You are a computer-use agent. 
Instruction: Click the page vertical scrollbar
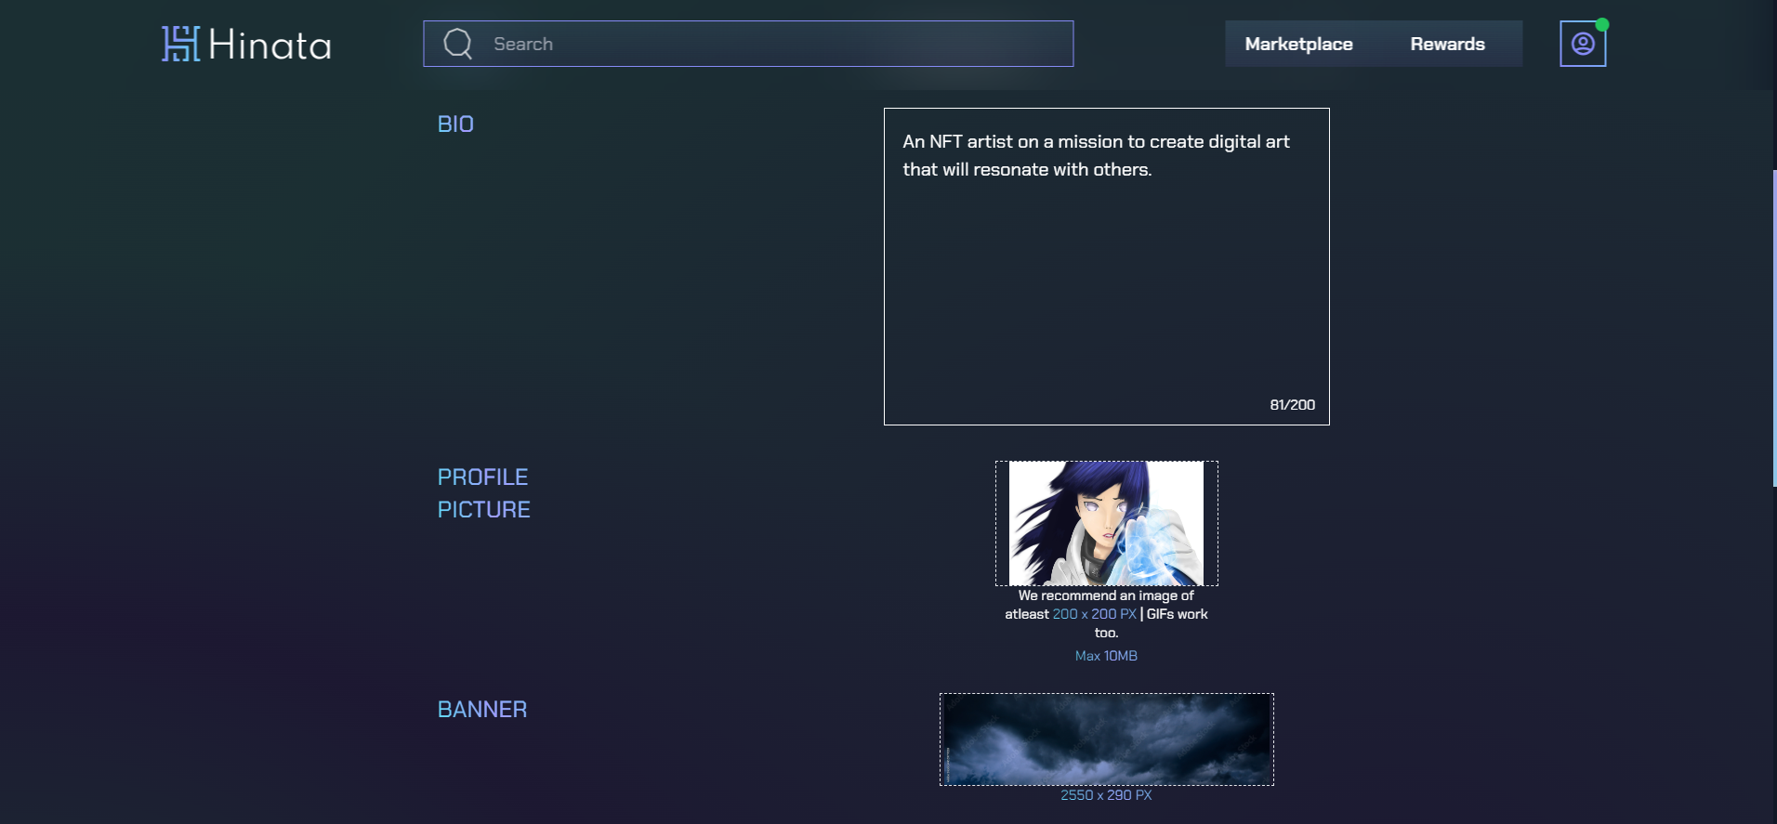point(1774,328)
